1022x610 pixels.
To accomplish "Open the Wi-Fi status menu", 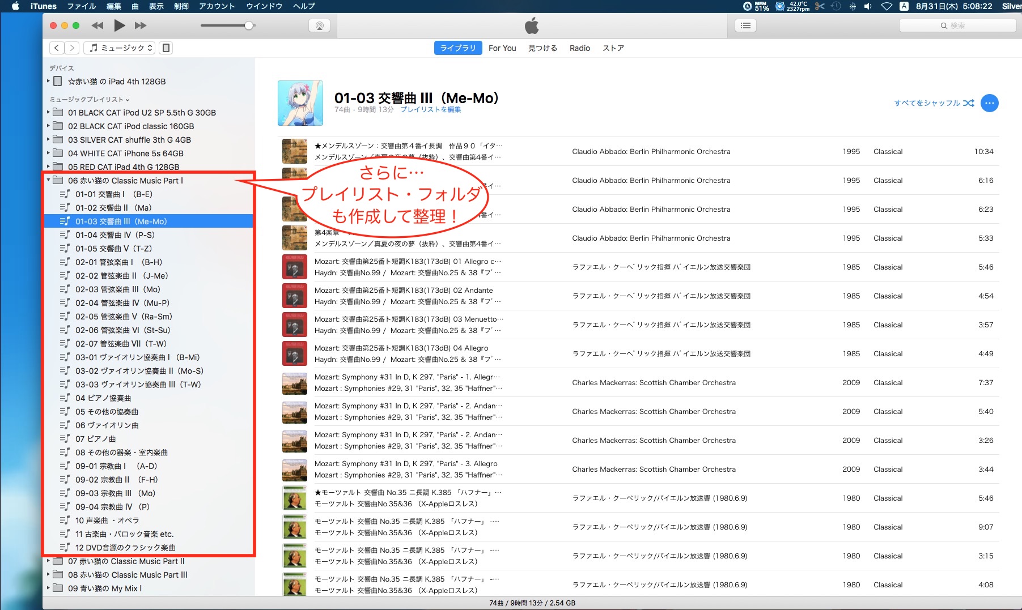I will coord(887,6).
